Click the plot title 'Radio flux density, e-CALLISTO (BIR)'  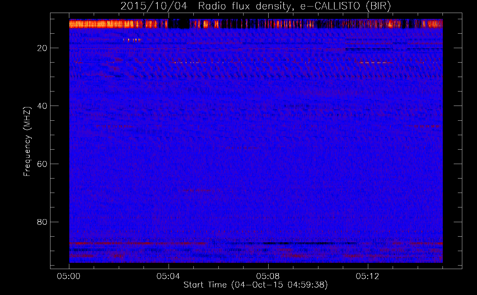pos(294,6)
